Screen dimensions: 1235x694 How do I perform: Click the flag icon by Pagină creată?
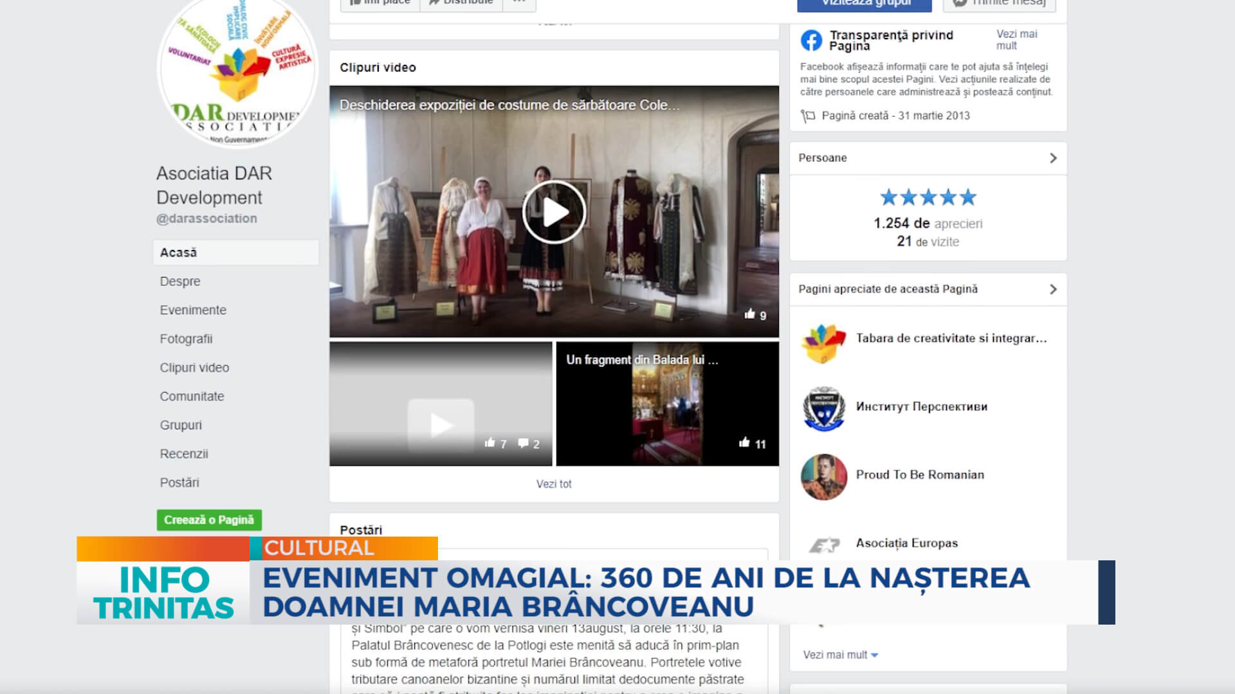807,116
